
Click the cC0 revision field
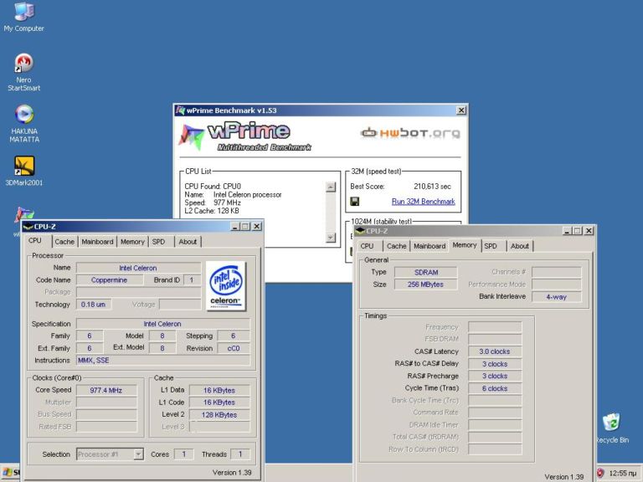[x=234, y=348]
